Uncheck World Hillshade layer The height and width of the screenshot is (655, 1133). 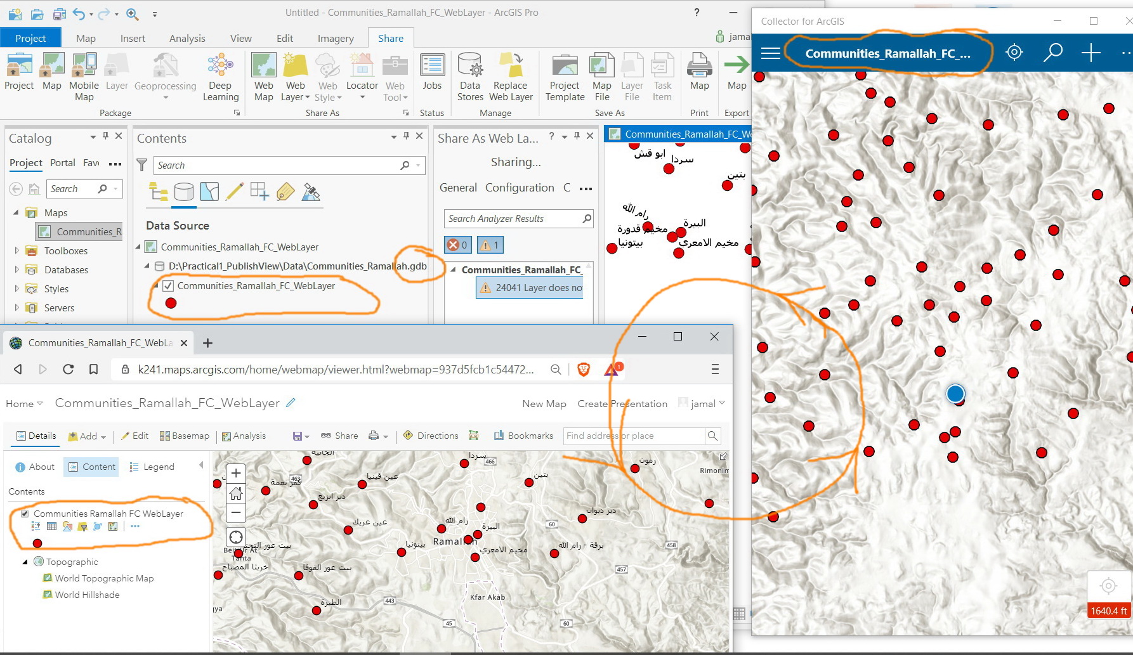(x=47, y=595)
